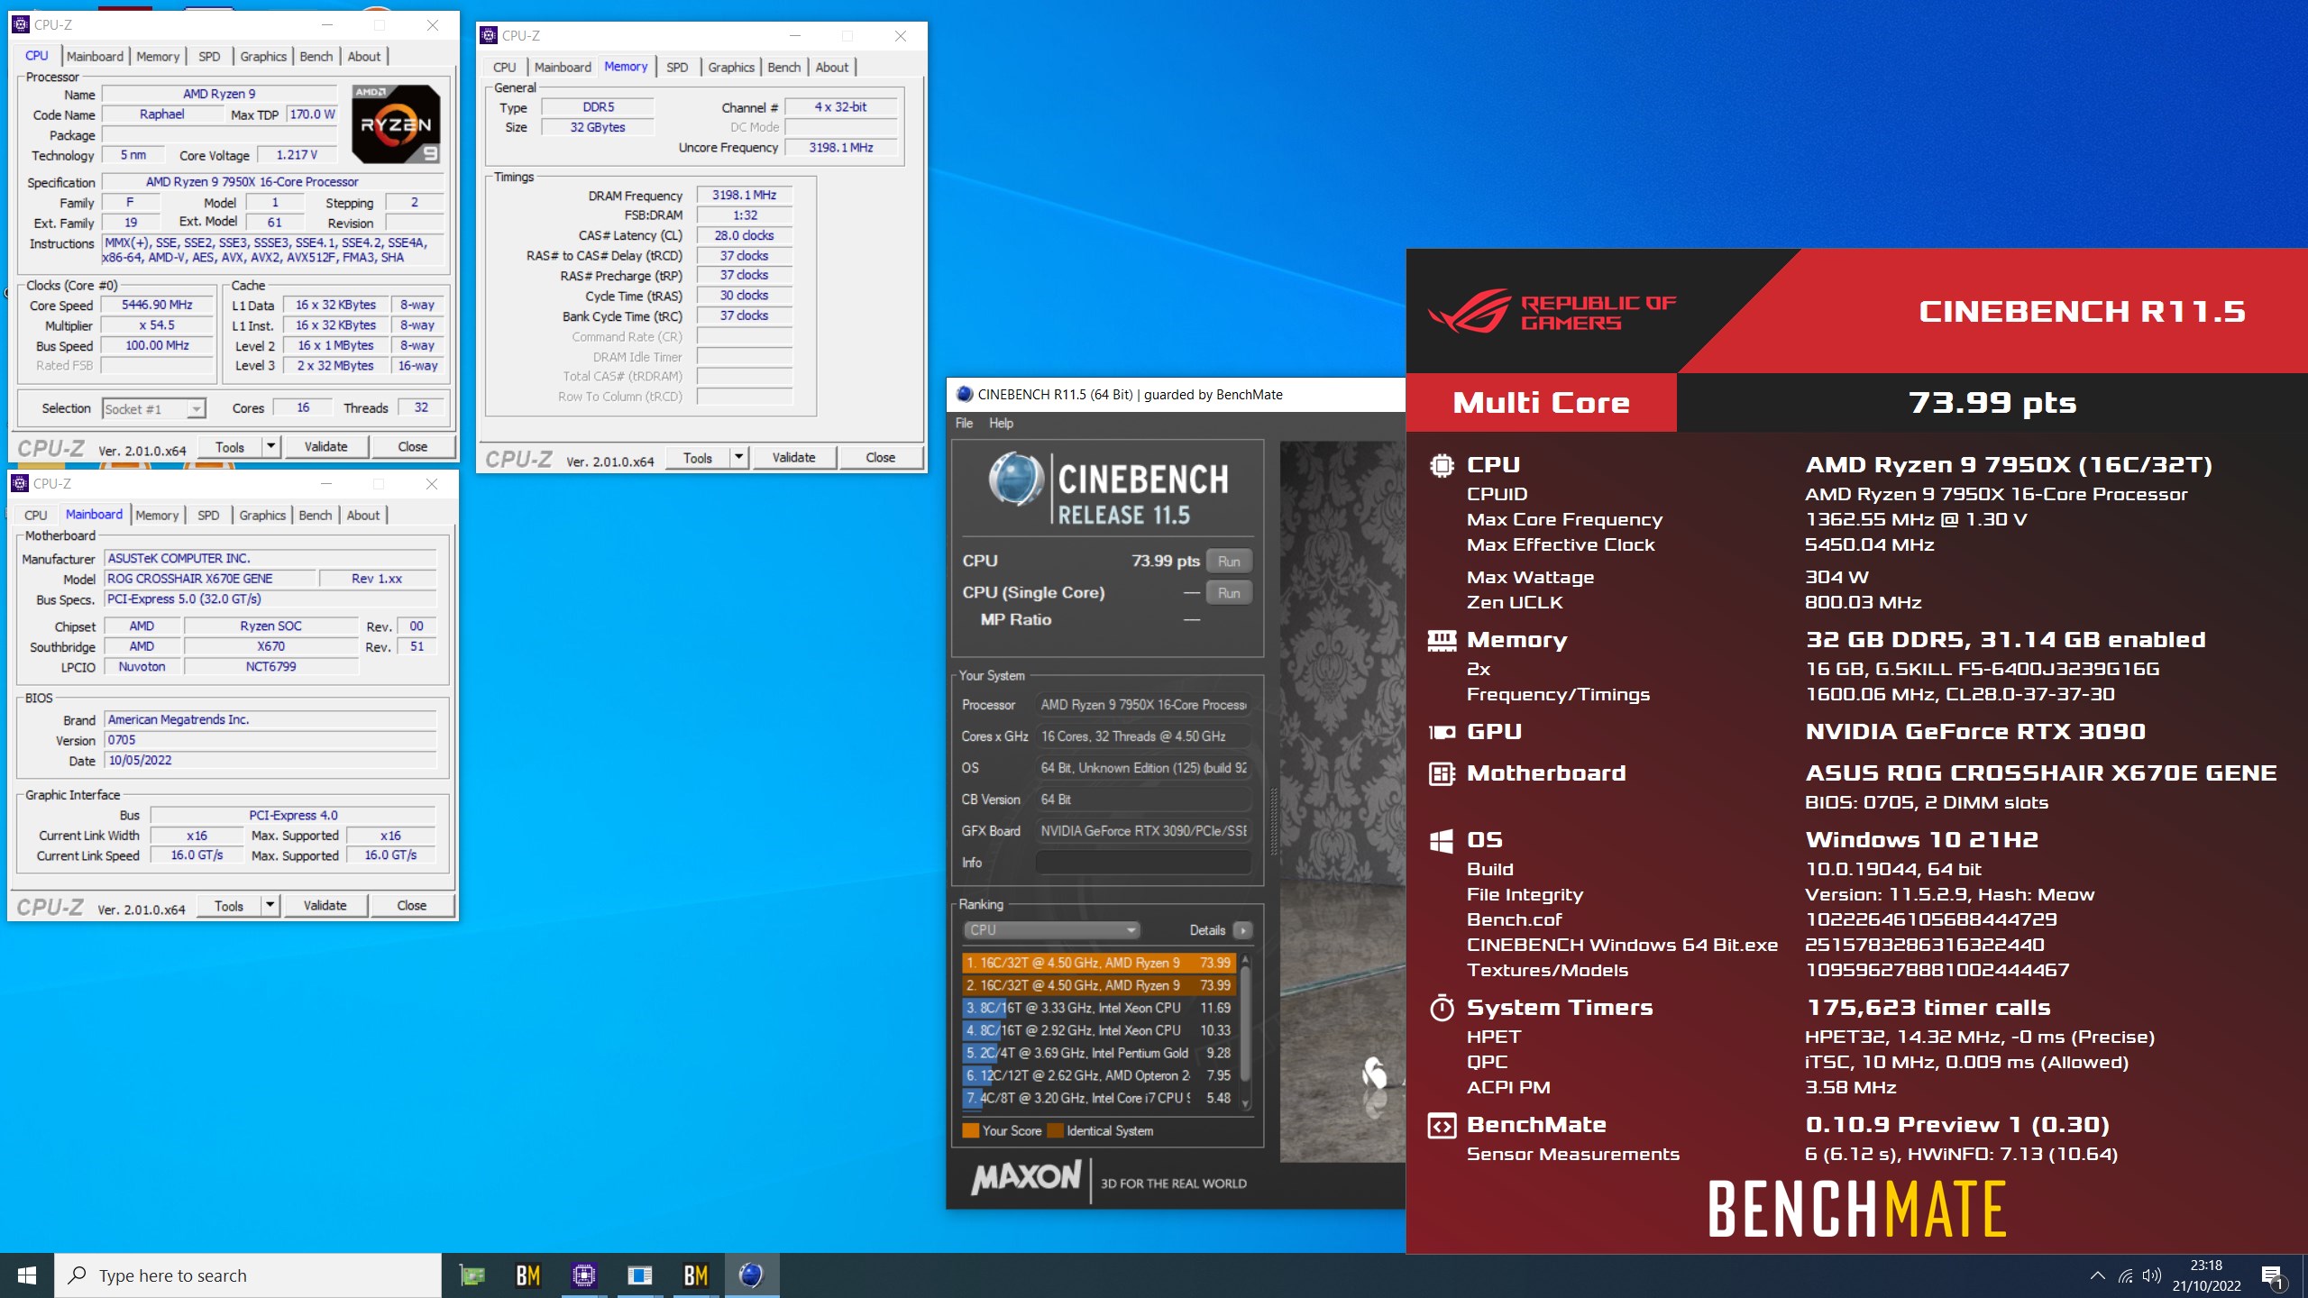
Task: Select first ranking entry 16C/32T 73.99
Action: pyautogui.click(x=1098, y=963)
